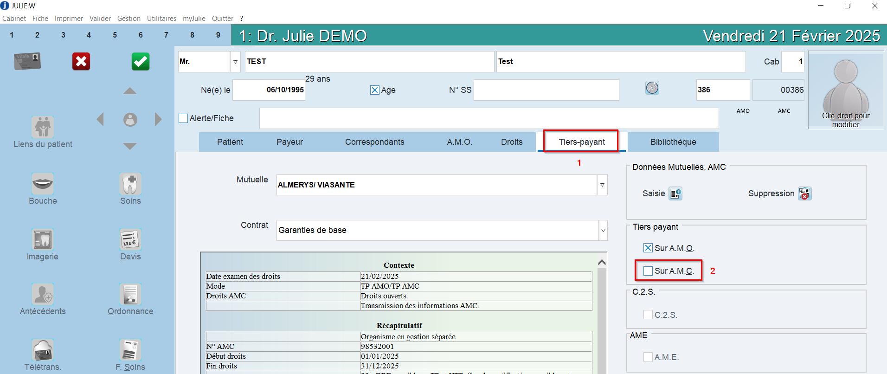Click the N° SS input field
Image resolution: width=887 pixels, height=374 pixels.
click(x=546, y=90)
